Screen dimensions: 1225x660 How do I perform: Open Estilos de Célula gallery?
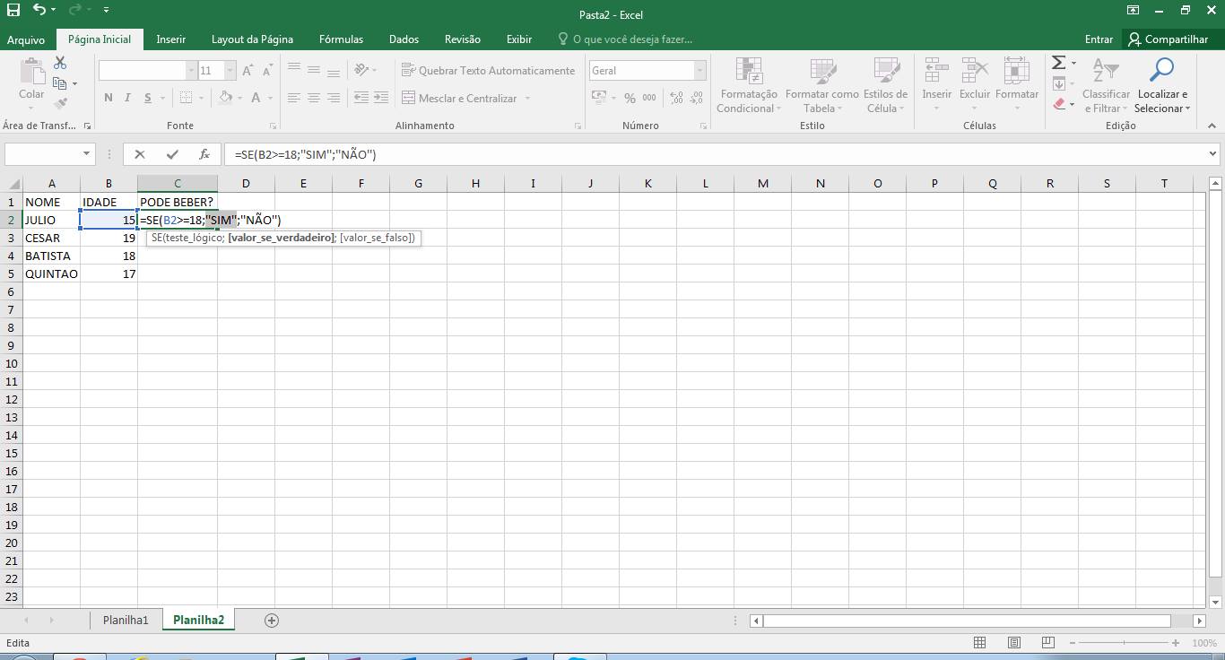886,86
